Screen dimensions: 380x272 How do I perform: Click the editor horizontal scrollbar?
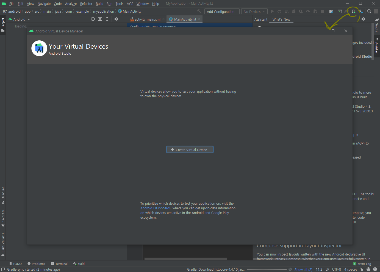click(x=186, y=259)
